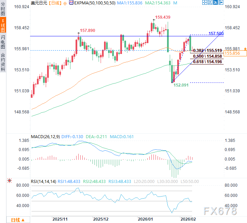Select the K线图 tab
The width and height of the screenshot is (247, 223).
point(3,25)
